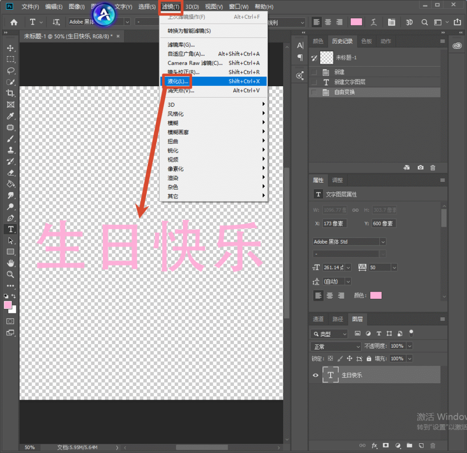Viewport: 467px width, 453px height.
Task: Select the Paint Bucket tool
Action: tap(10, 184)
